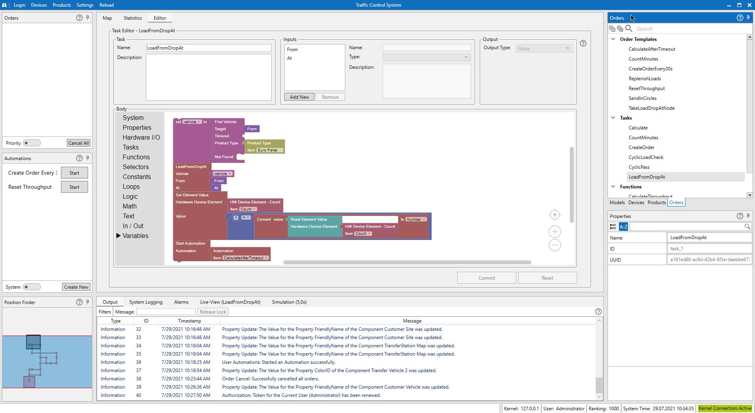Open the Reload menu item
The width and height of the screenshot is (755, 413).
(106, 5)
